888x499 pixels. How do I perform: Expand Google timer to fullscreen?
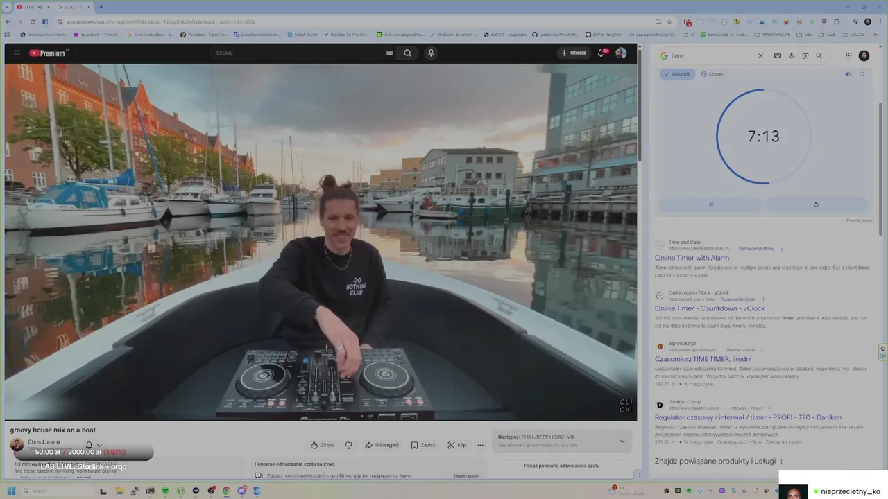[x=862, y=74]
